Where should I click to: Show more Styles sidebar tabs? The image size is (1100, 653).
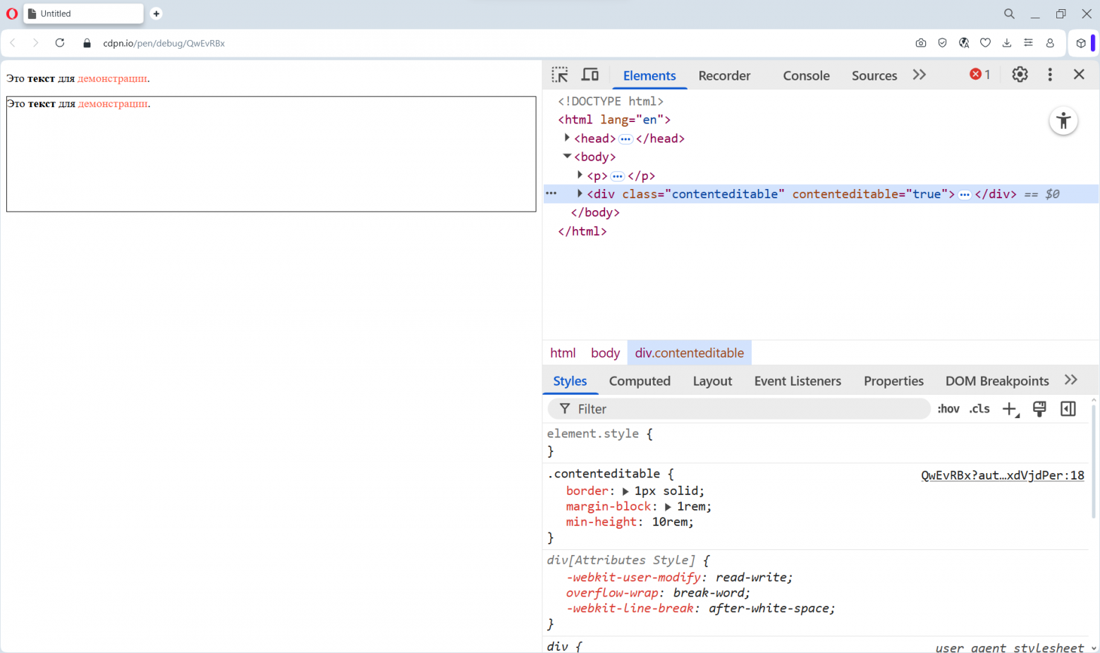(1071, 380)
